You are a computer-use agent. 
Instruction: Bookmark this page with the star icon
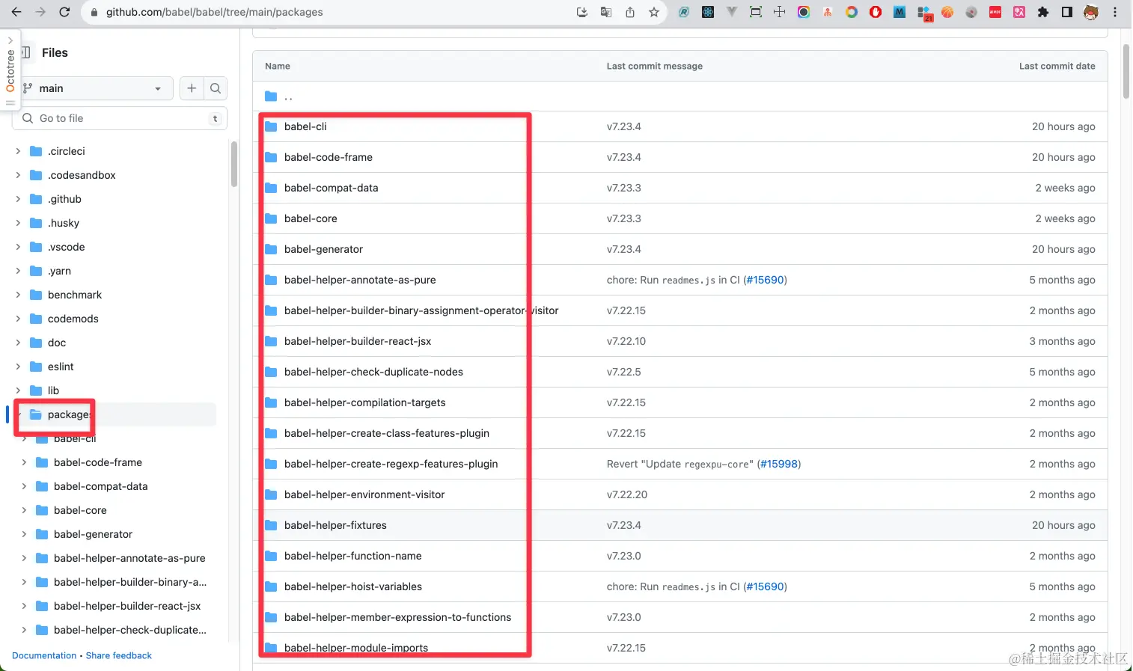click(x=654, y=12)
